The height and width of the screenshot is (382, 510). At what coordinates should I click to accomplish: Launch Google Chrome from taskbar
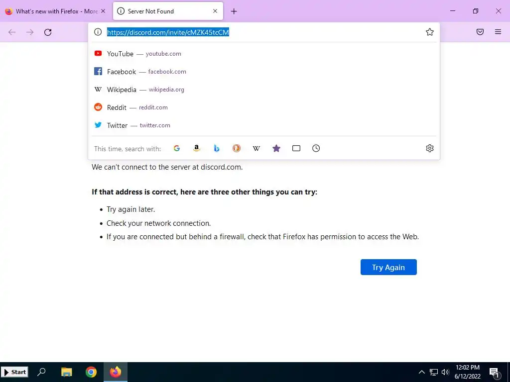pos(91,372)
